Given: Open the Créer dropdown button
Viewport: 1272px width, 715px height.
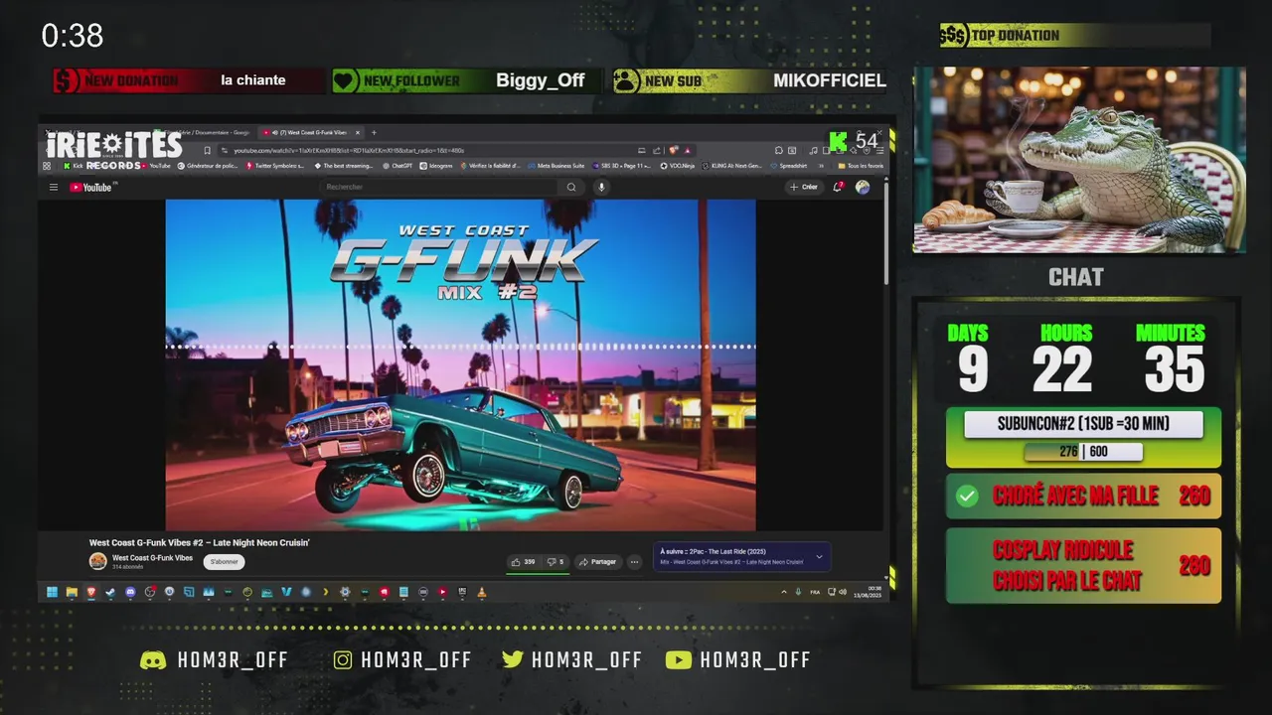Looking at the screenshot, I should 804,187.
